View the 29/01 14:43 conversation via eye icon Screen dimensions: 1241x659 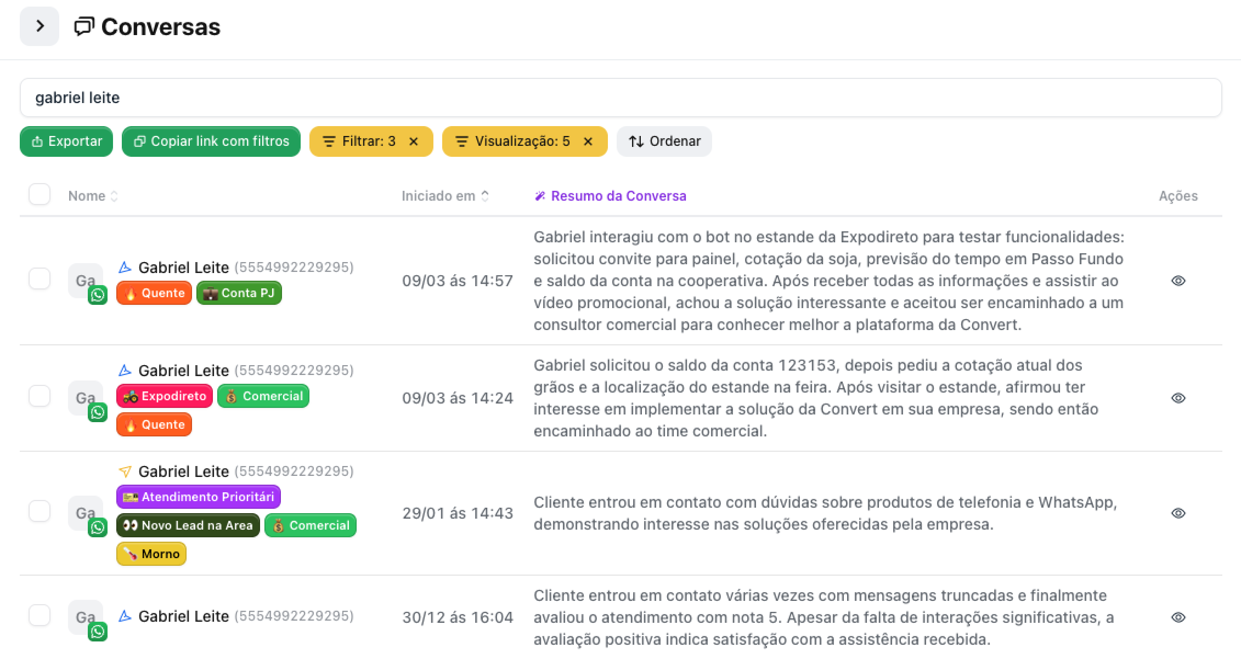click(x=1178, y=513)
